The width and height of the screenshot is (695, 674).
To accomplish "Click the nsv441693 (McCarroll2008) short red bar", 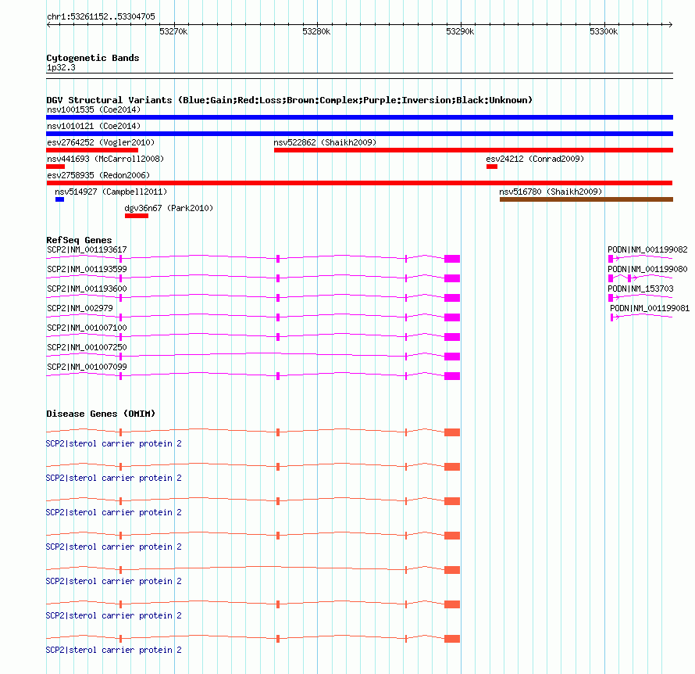I will (x=55, y=167).
